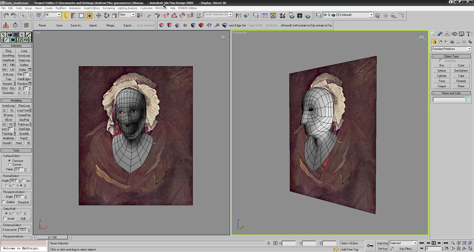Jump to the end frame
The image size is (474, 252).
pyautogui.click(x=446, y=243)
